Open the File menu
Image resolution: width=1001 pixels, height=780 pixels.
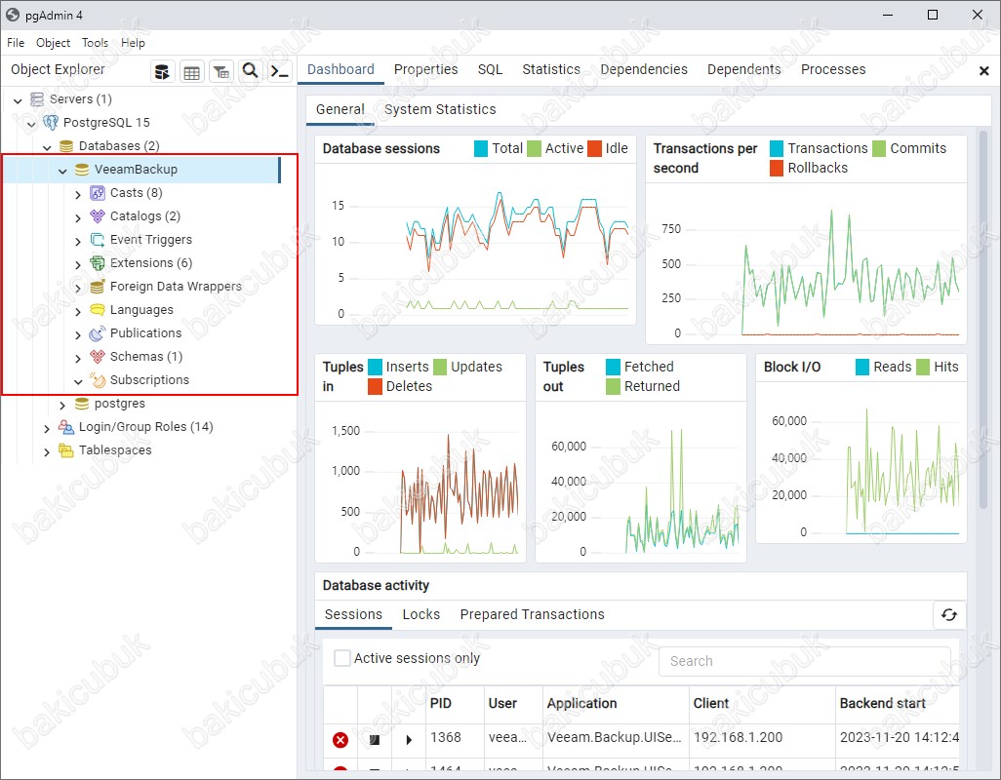16,43
